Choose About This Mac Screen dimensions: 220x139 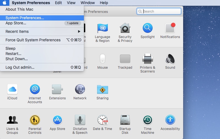[x=42, y=9]
